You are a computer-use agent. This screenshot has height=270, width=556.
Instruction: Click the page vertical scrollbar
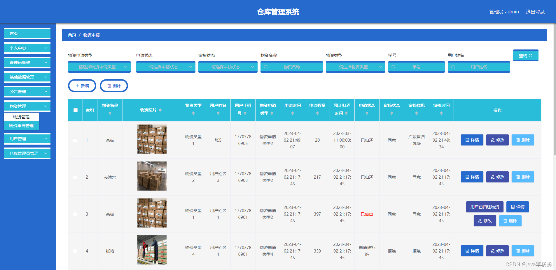(554, 90)
